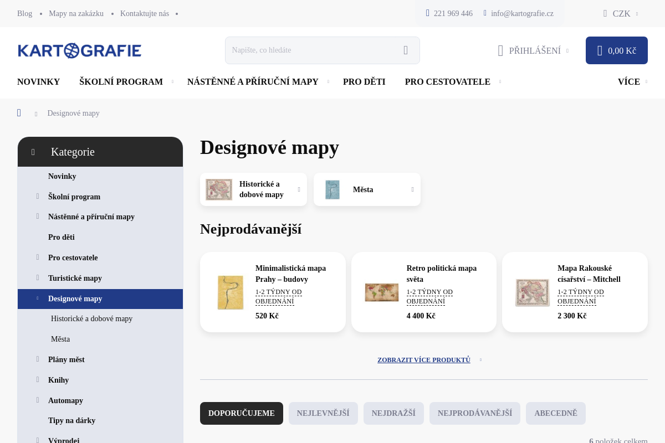Open Retro politická mapa světa title
Screen dimensions: 665x443
(x=442, y=274)
